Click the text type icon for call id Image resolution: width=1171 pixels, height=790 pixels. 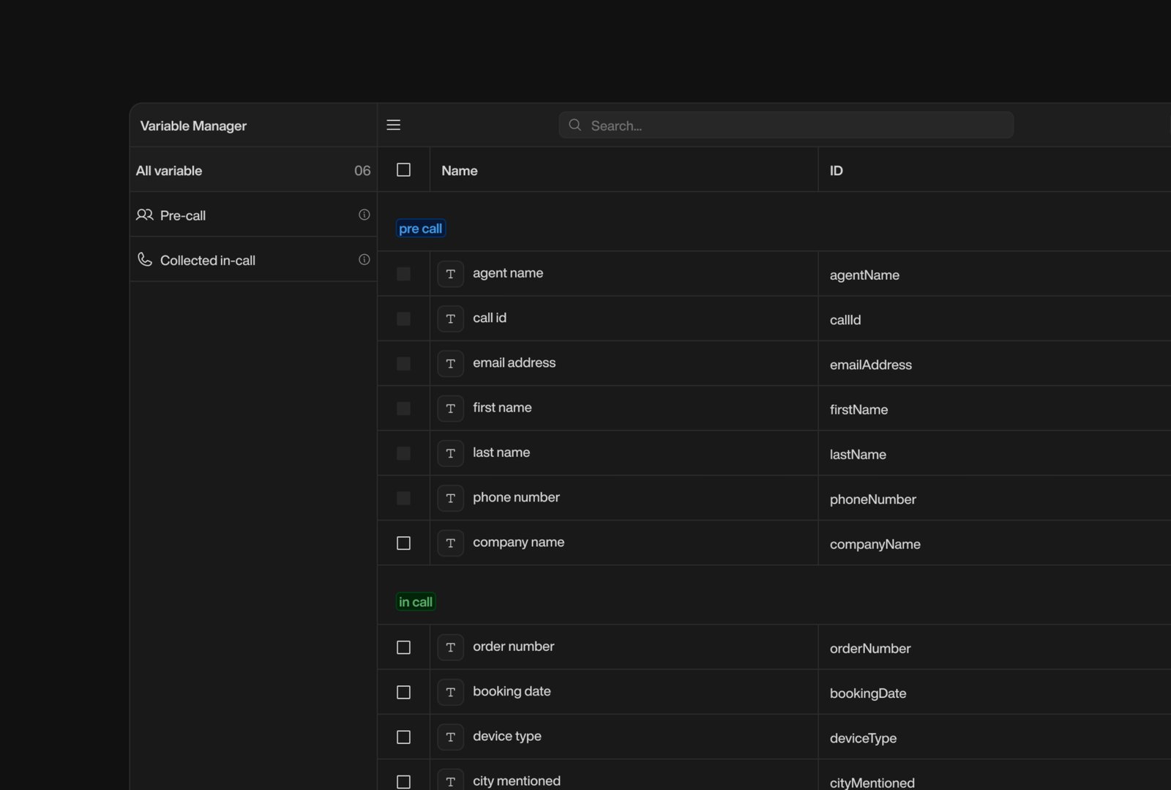pos(450,318)
